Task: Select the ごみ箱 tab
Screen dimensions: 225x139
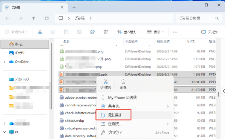Action: 35,8
